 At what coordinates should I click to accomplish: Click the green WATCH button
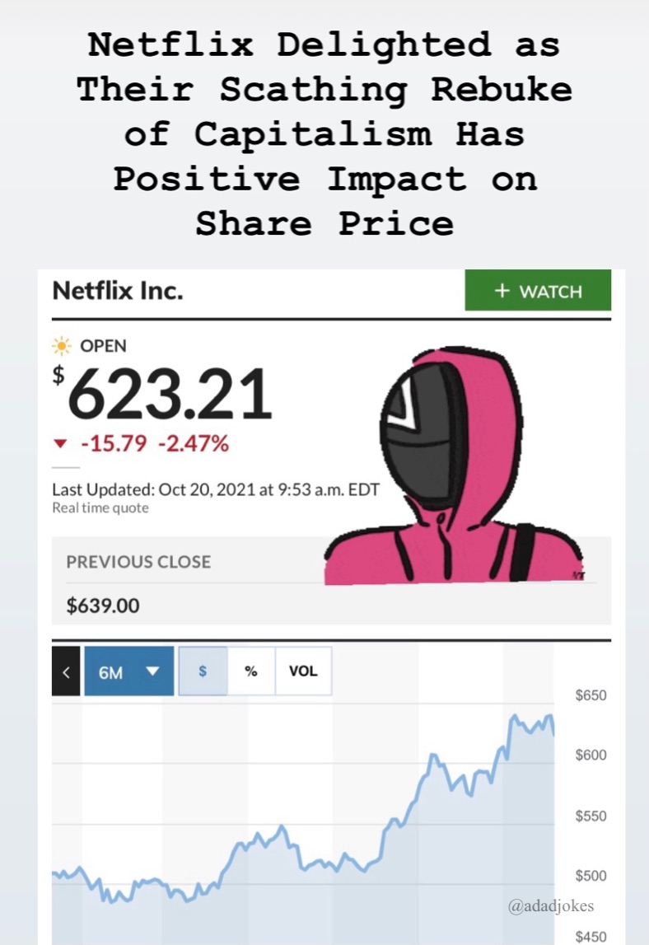538,291
